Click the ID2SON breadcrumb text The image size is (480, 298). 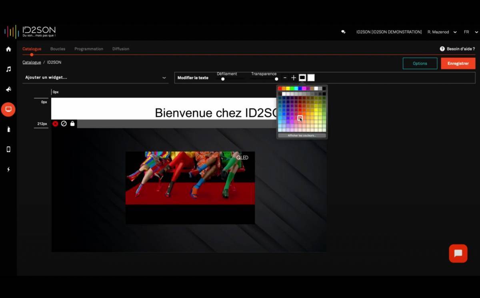(x=54, y=62)
